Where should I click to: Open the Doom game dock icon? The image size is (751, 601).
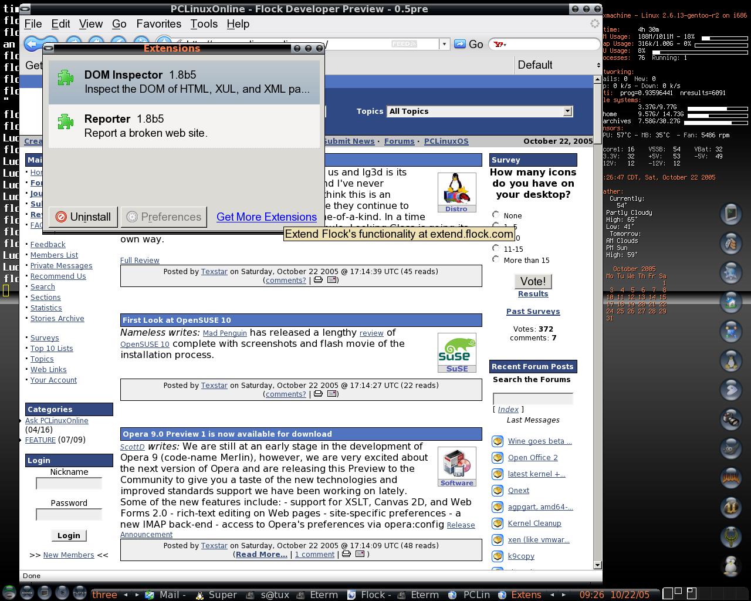pyautogui.click(x=731, y=478)
